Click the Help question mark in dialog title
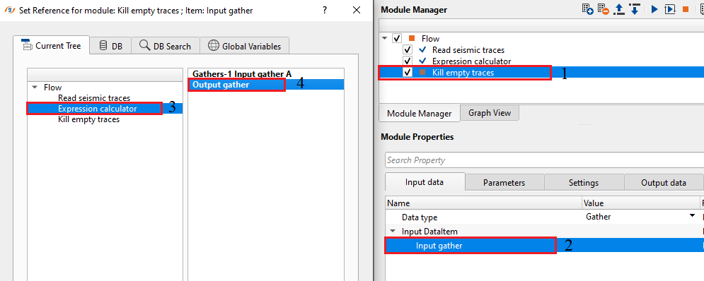 click(325, 10)
